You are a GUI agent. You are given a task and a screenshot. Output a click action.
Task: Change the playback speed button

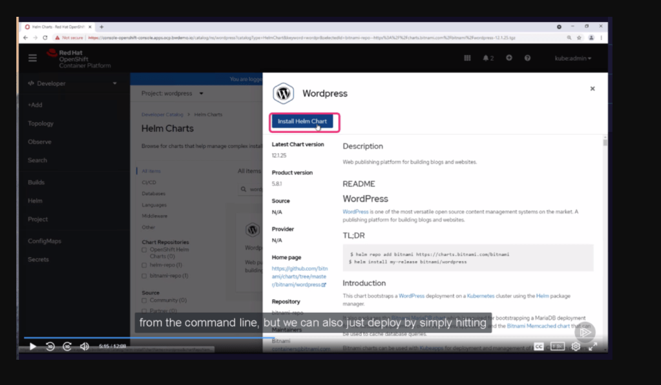click(x=558, y=346)
